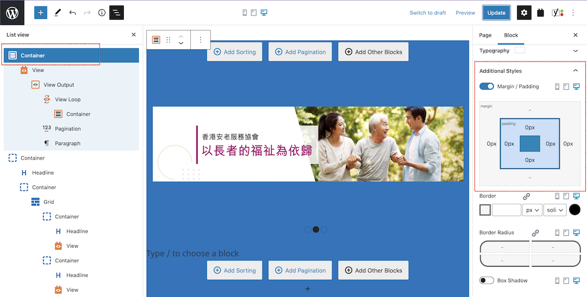Select the pencil Tools icon
587x297 pixels.
point(57,13)
